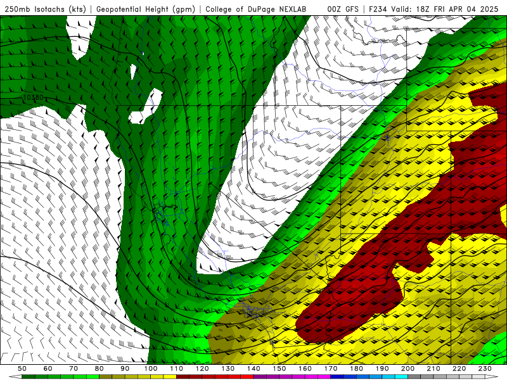
Task: Click the "Geopotential Height (gpm)" header text
Action: 146,9
